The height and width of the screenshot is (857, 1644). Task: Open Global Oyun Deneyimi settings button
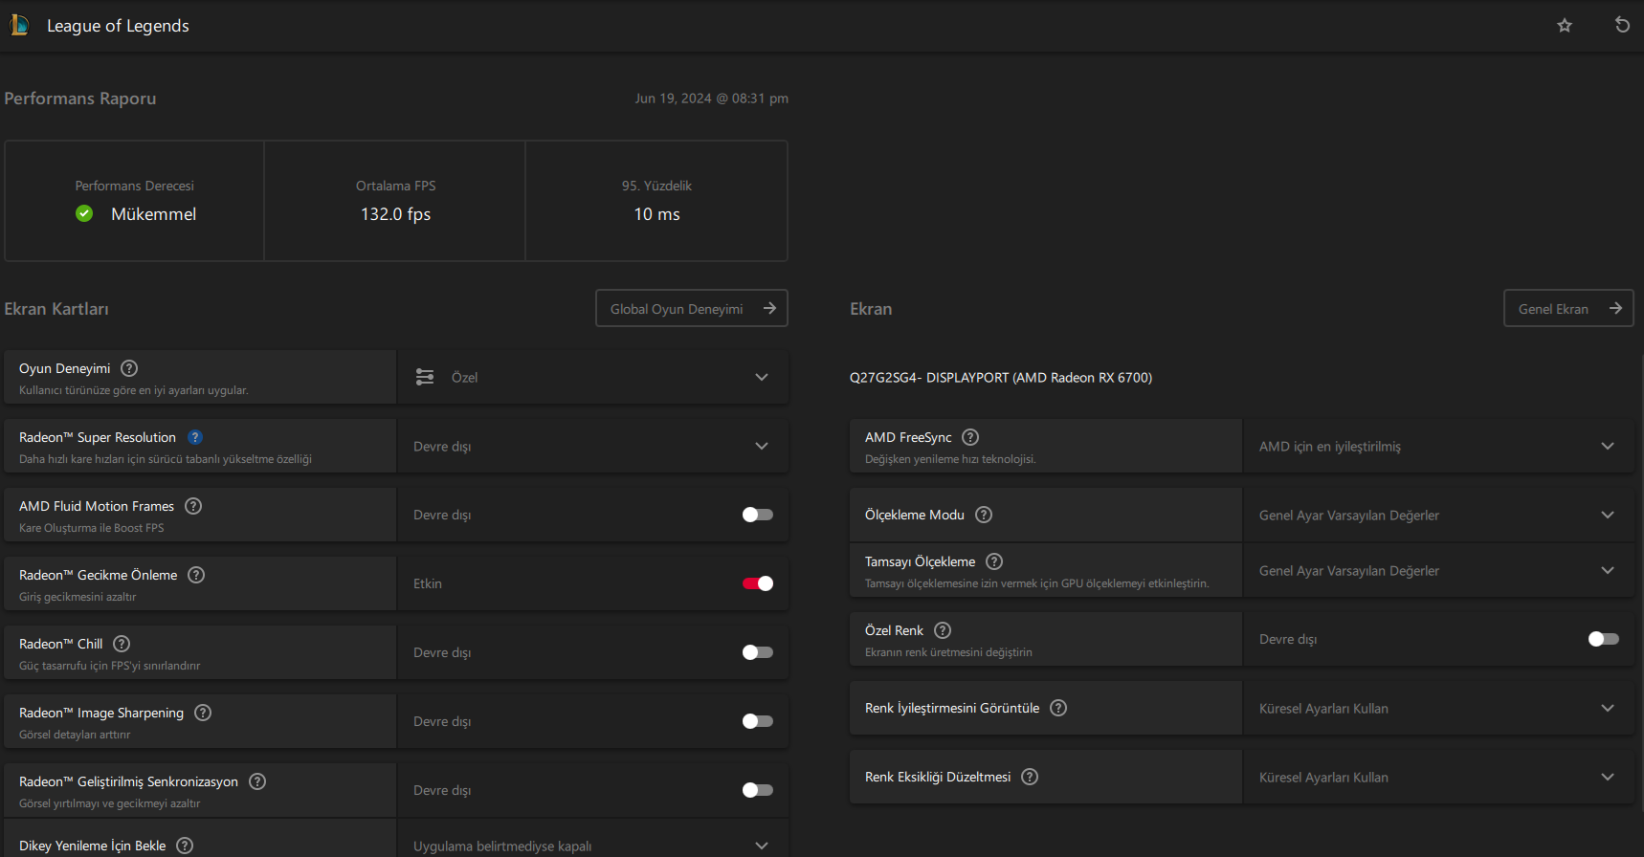(x=691, y=308)
